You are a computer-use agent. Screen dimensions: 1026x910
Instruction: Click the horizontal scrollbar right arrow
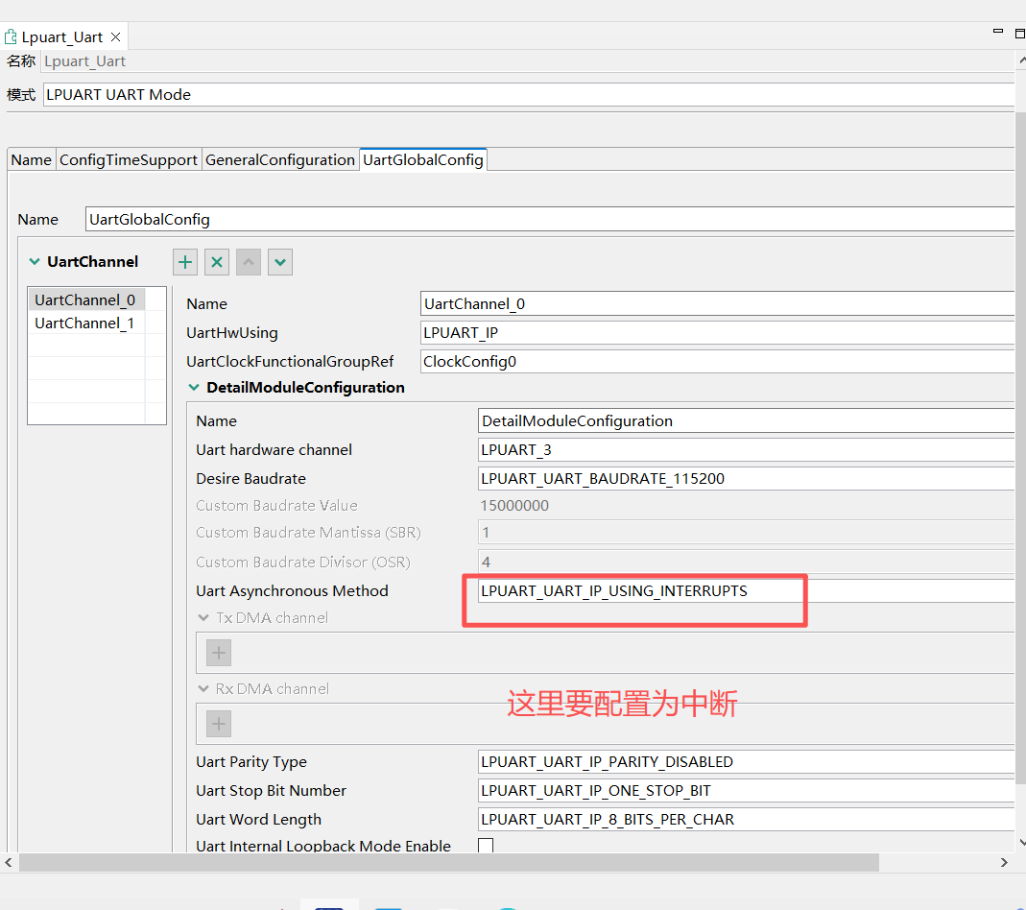1005,862
